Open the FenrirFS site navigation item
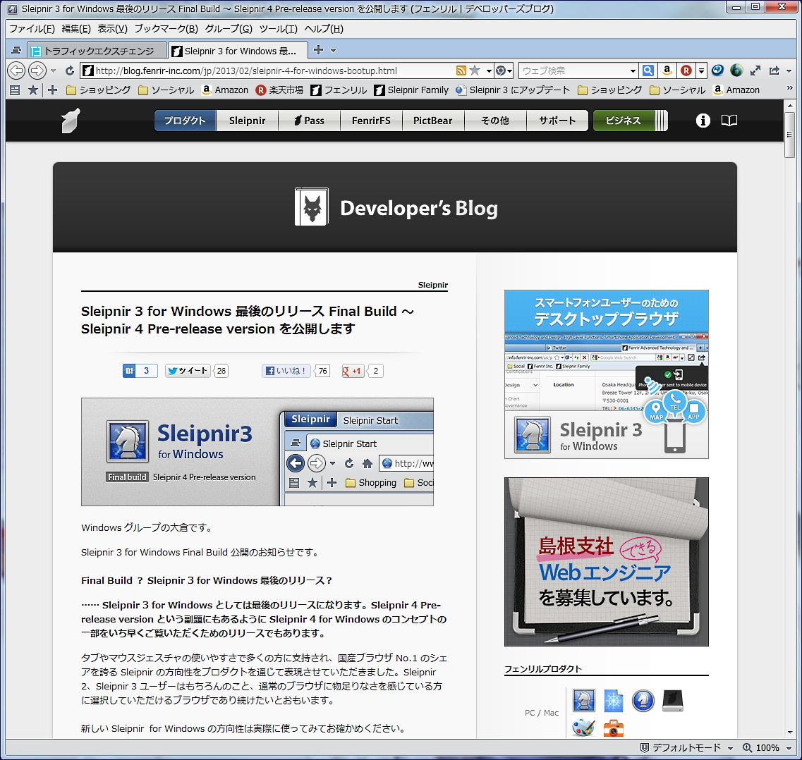This screenshot has height=760, width=802. [x=371, y=121]
